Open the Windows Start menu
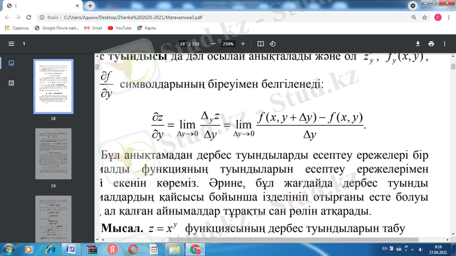 click(9, 250)
